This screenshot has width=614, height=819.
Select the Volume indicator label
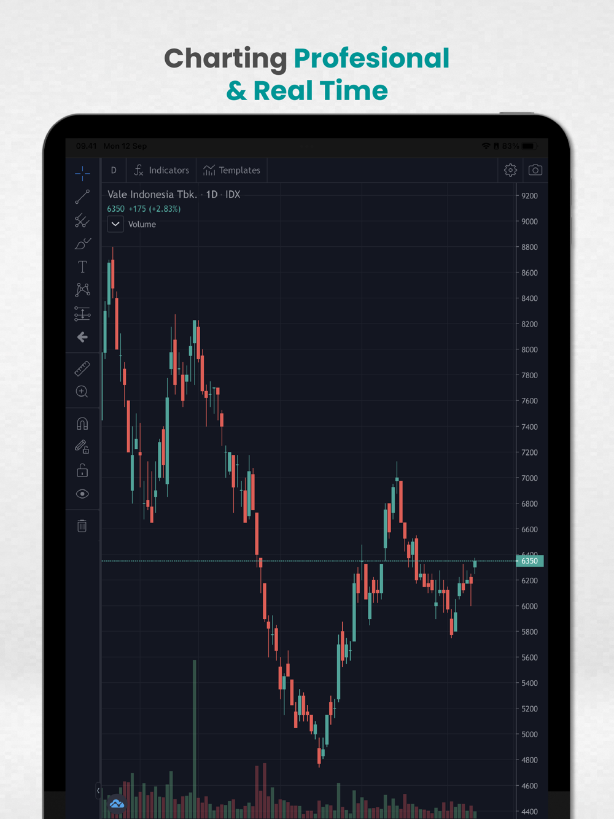[x=142, y=224]
